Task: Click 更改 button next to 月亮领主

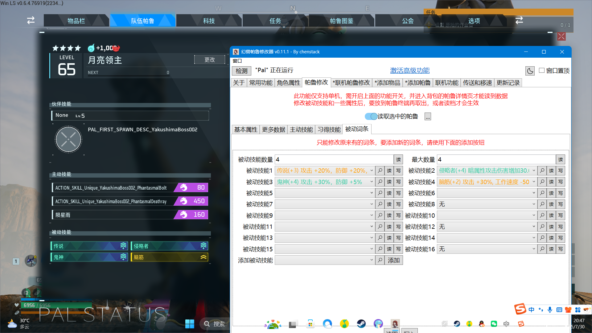Action: tap(209, 60)
